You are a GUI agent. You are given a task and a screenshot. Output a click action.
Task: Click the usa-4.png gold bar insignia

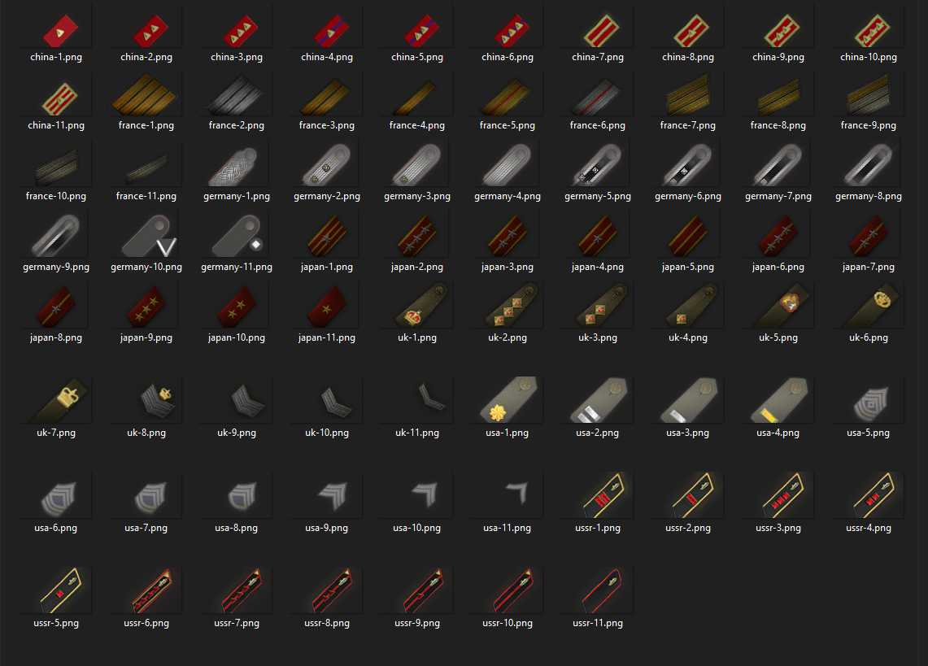click(780, 400)
